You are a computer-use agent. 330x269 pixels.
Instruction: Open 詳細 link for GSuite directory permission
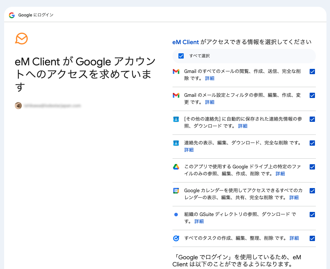(x=199, y=221)
